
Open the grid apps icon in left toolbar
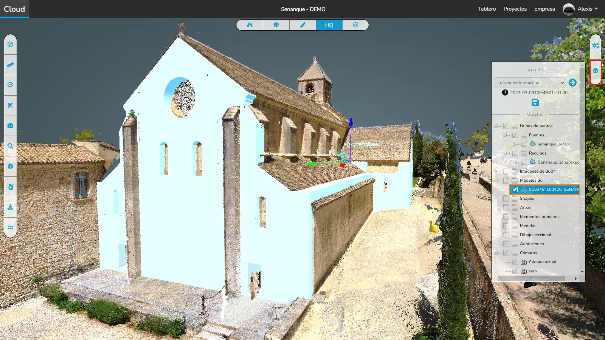click(x=10, y=228)
